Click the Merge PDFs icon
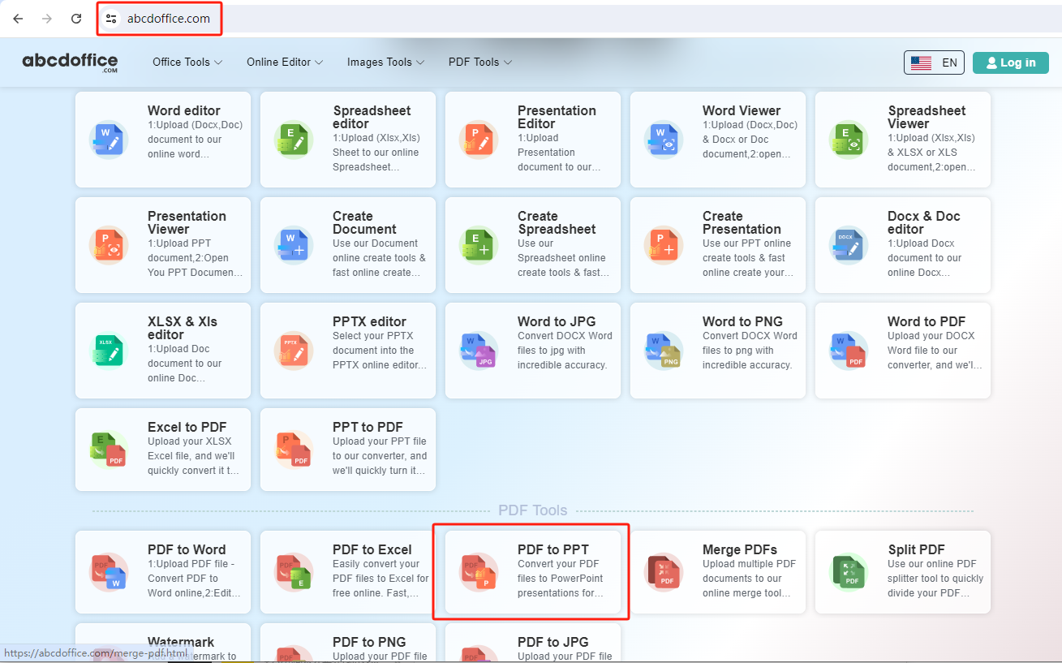The height and width of the screenshot is (663, 1062). [664, 572]
